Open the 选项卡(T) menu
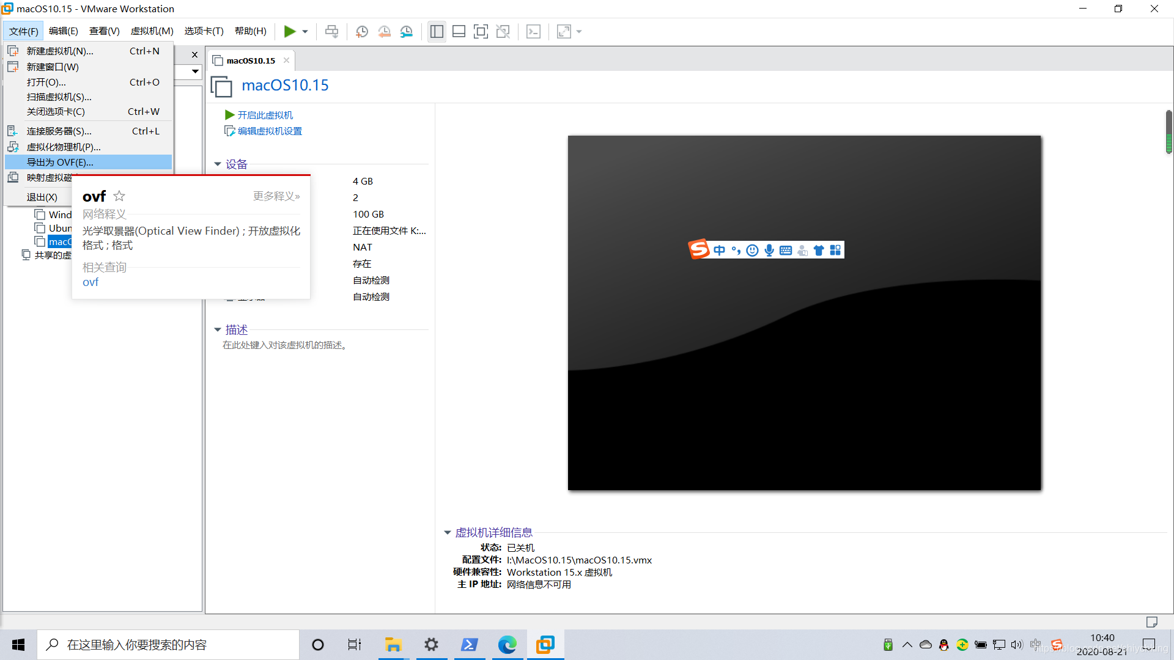 (204, 31)
